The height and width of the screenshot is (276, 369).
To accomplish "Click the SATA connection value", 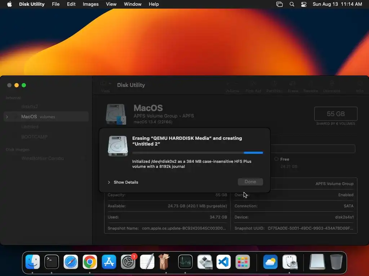I will click(x=348, y=206).
